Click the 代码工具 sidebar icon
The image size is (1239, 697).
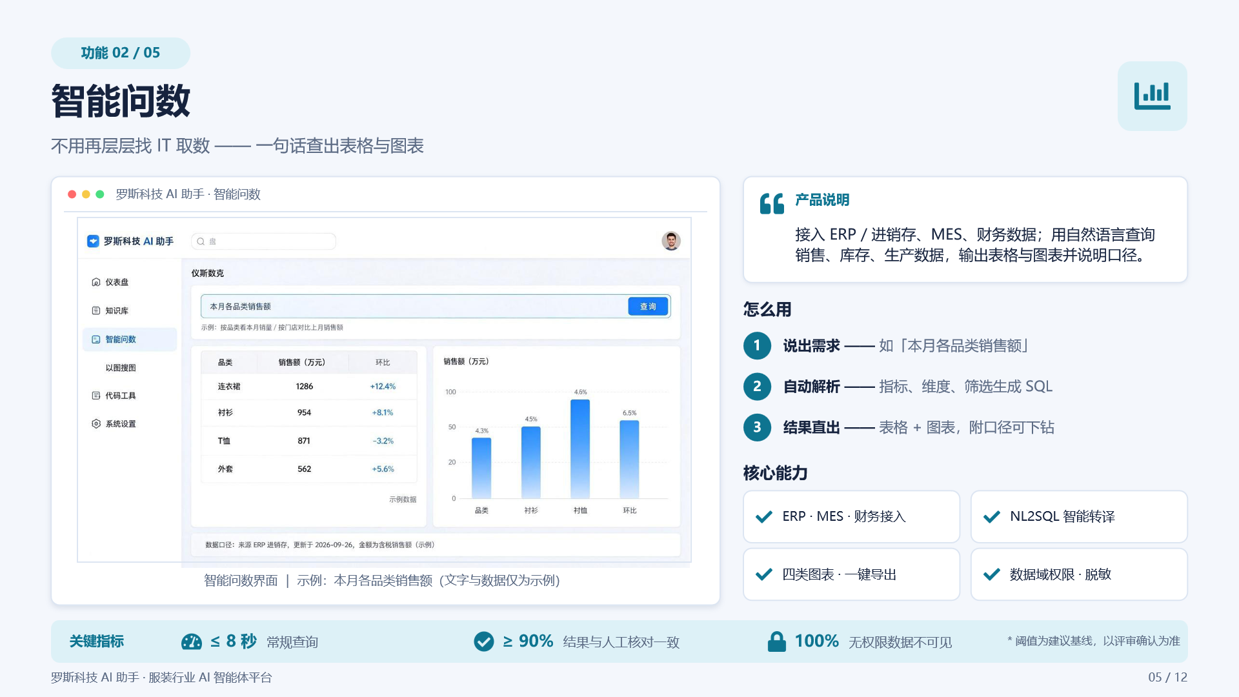point(96,396)
